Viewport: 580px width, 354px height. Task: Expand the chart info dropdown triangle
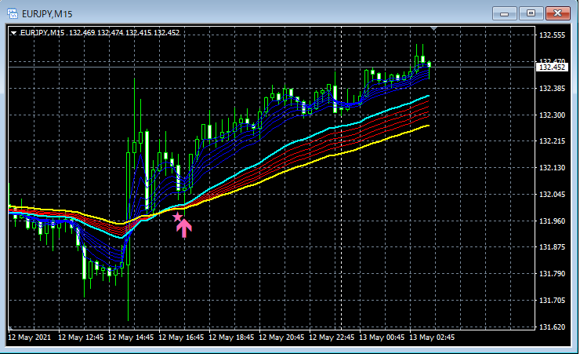[13, 33]
